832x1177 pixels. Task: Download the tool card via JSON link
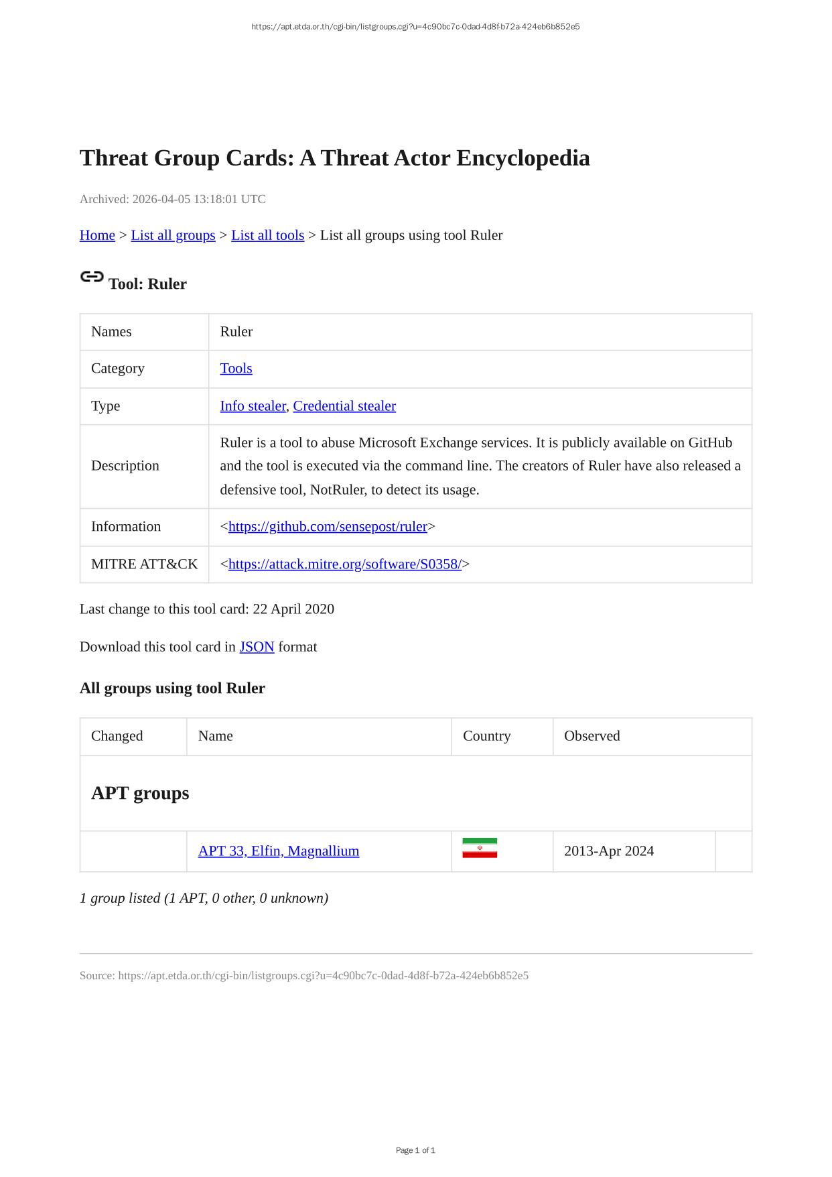click(257, 647)
